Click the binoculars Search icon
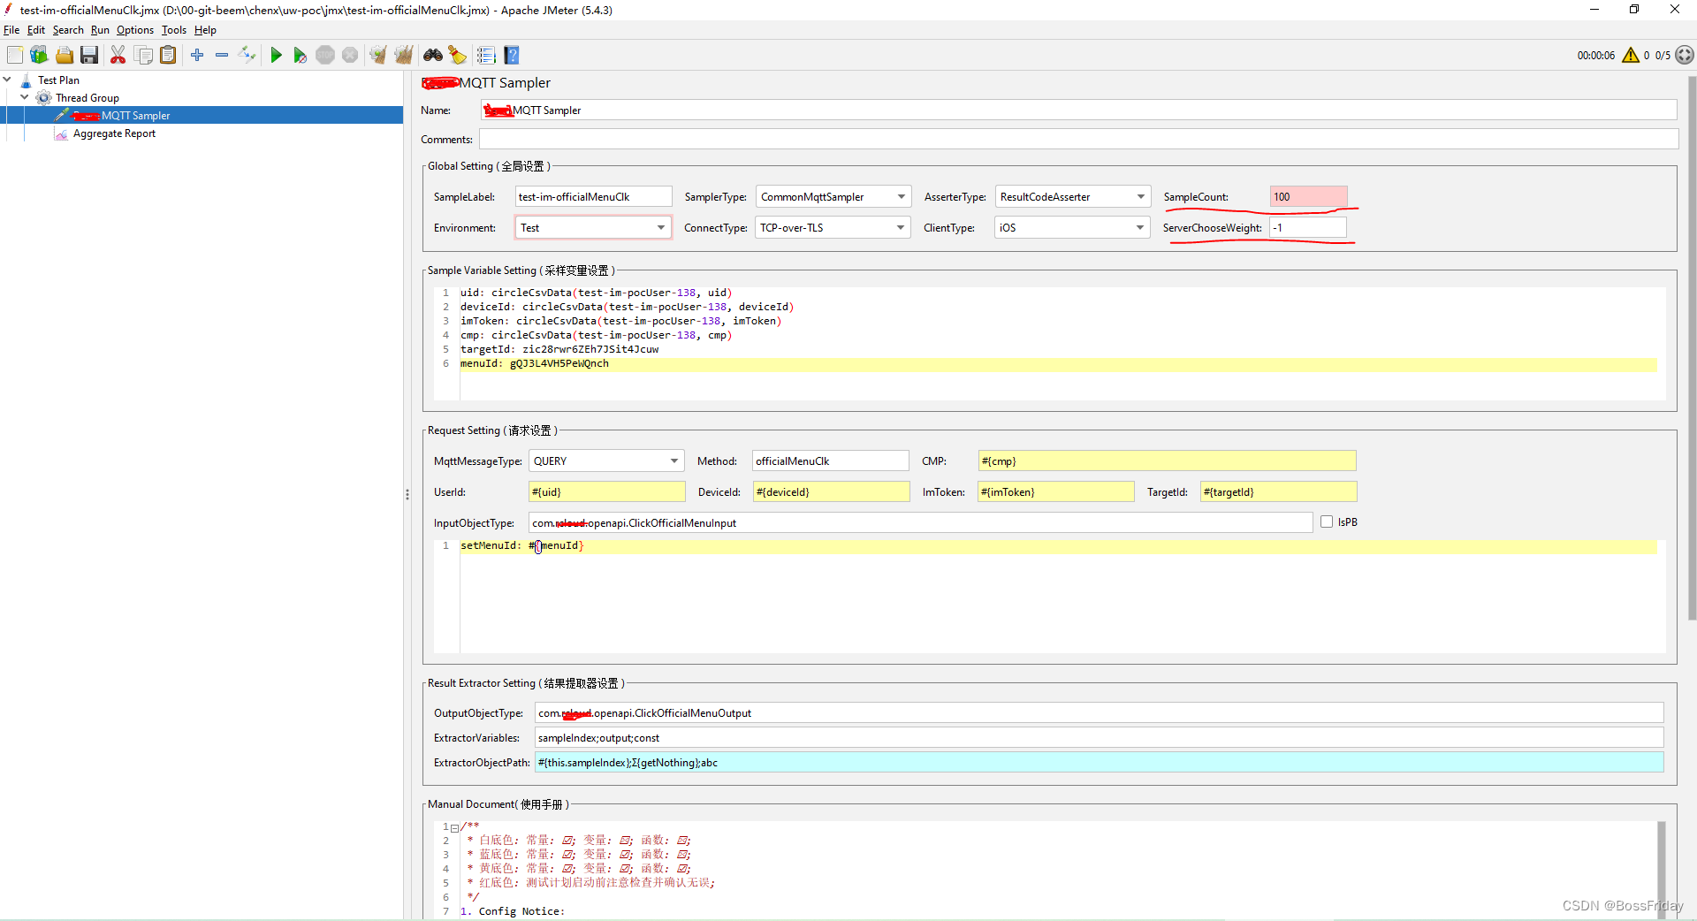1697x921 pixels. pyautogui.click(x=433, y=56)
